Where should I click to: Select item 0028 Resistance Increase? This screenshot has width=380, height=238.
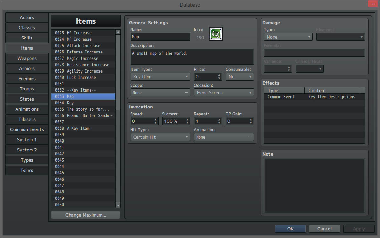(x=83, y=65)
